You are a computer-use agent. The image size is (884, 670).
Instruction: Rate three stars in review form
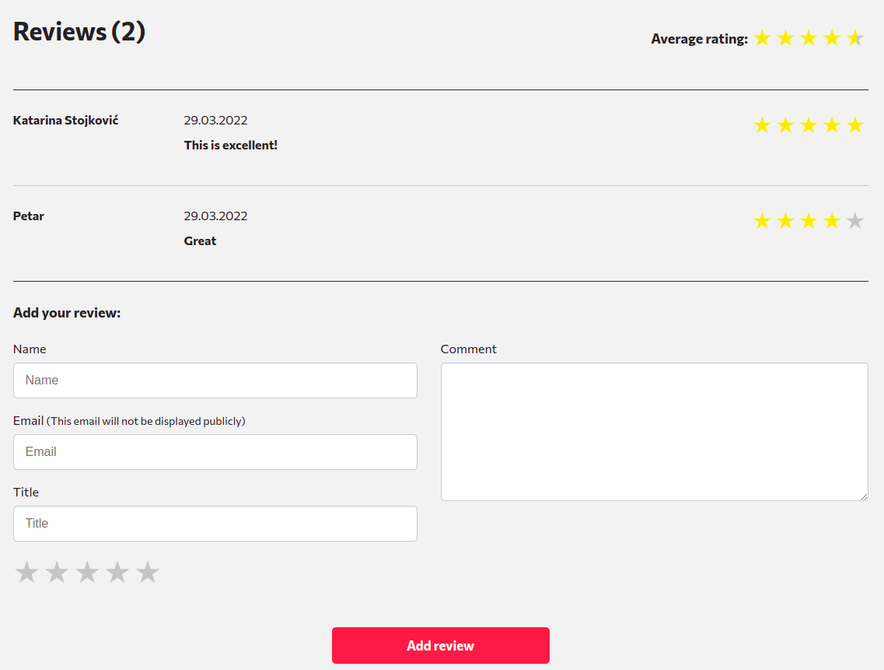87,573
